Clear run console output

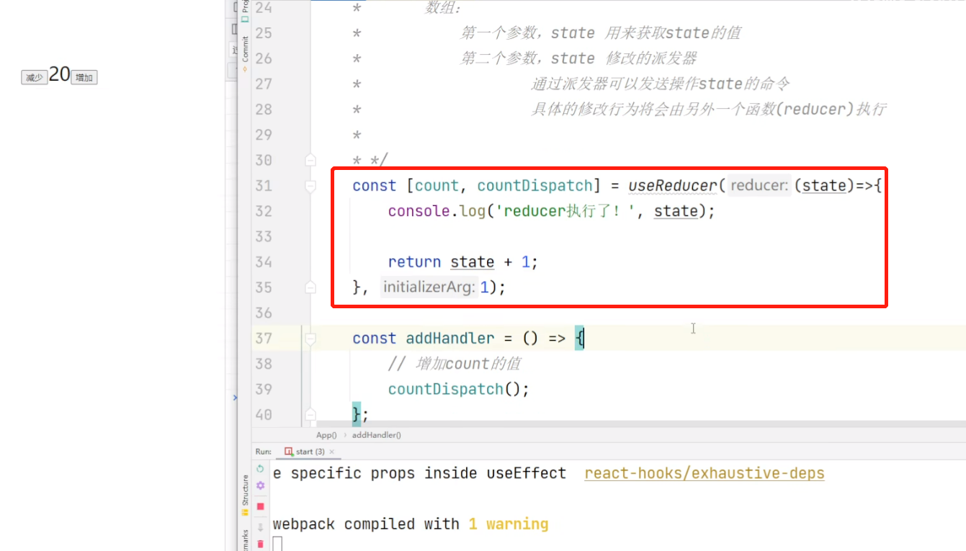261,544
